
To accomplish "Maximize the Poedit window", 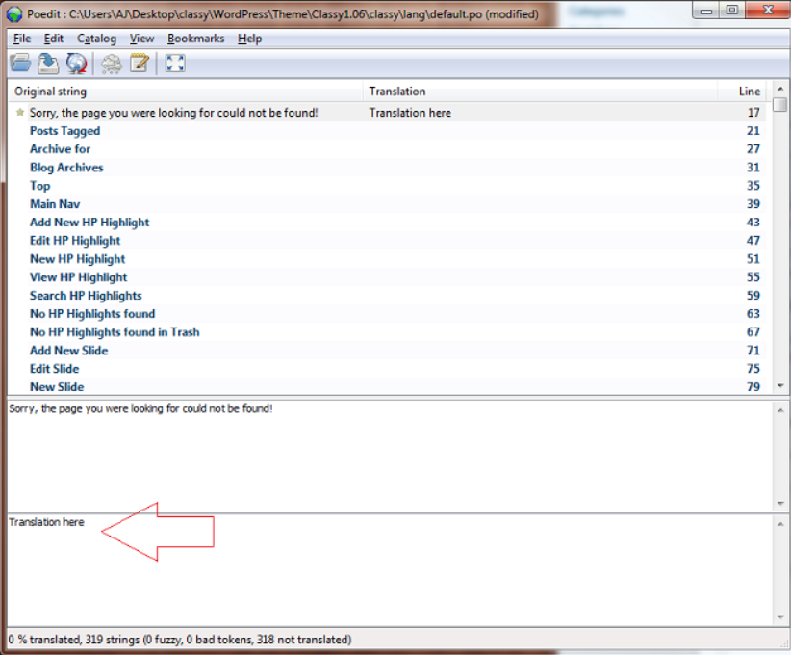I will tap(732, 10).
